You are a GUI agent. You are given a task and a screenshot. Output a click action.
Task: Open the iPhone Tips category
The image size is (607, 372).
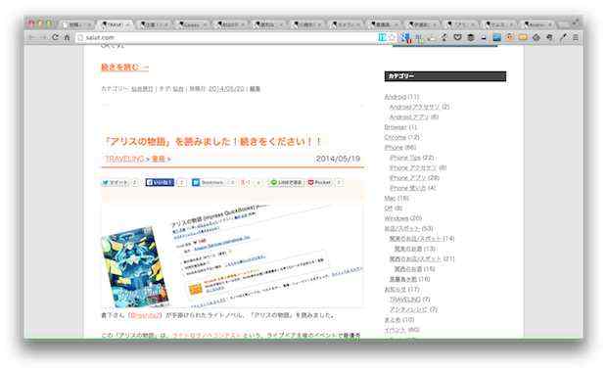pyautogui.click(x=405, y=158)
